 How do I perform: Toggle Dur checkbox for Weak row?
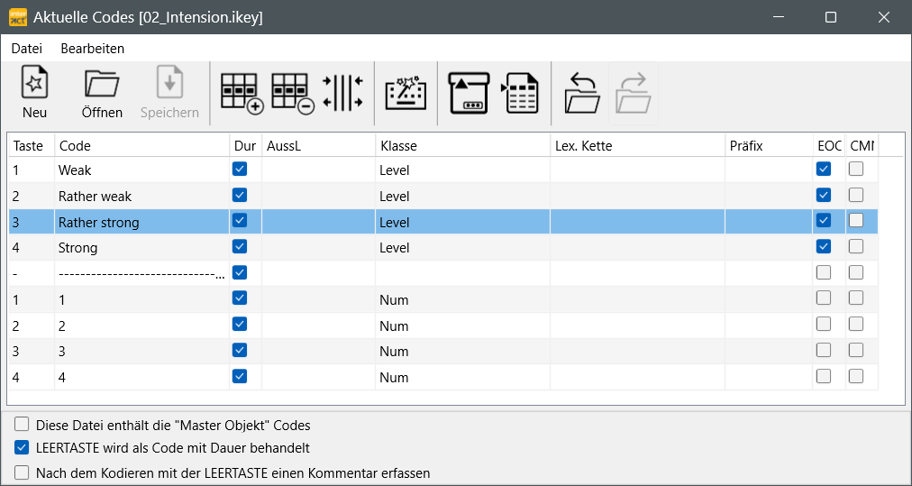[240, 169]
